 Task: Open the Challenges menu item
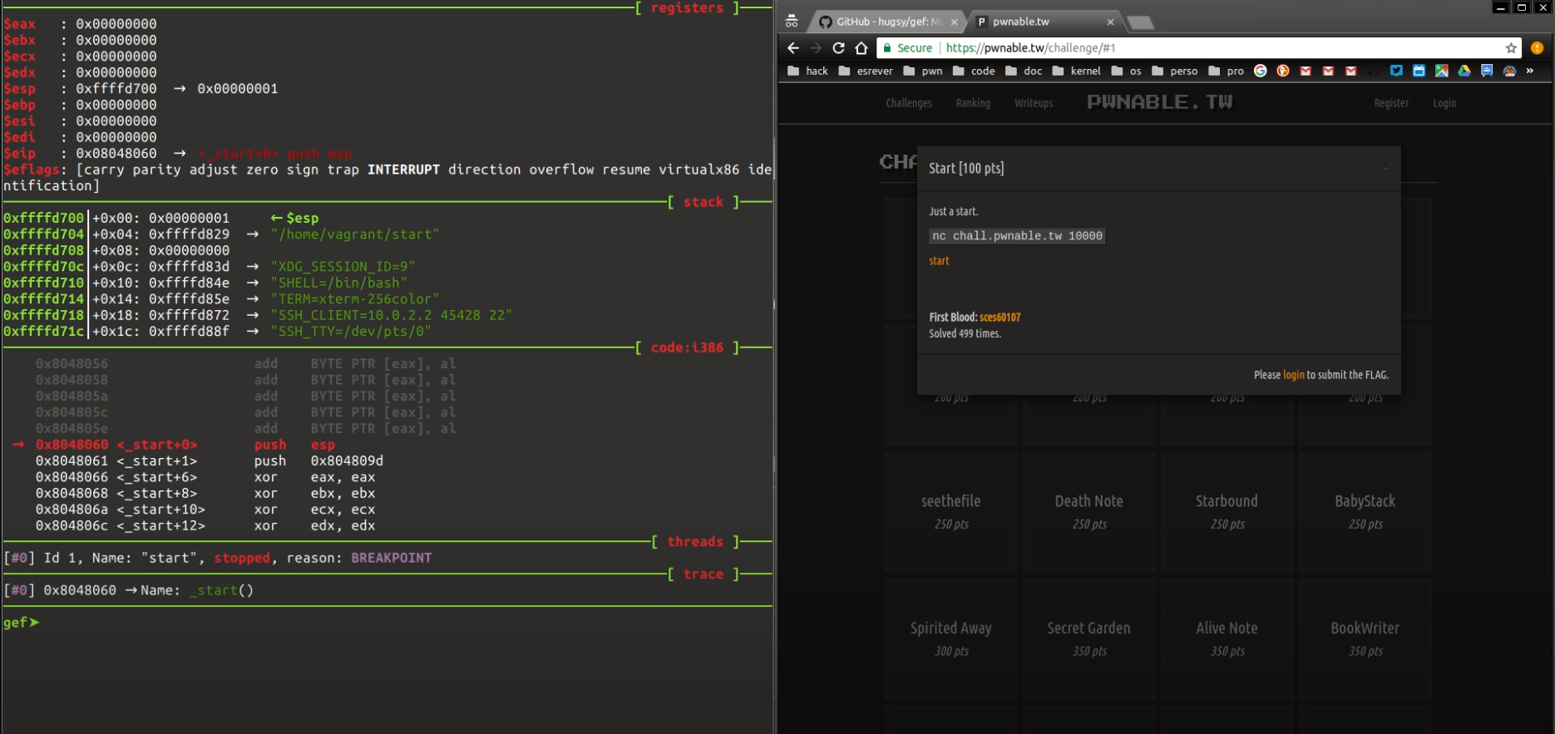pos(908,103)
